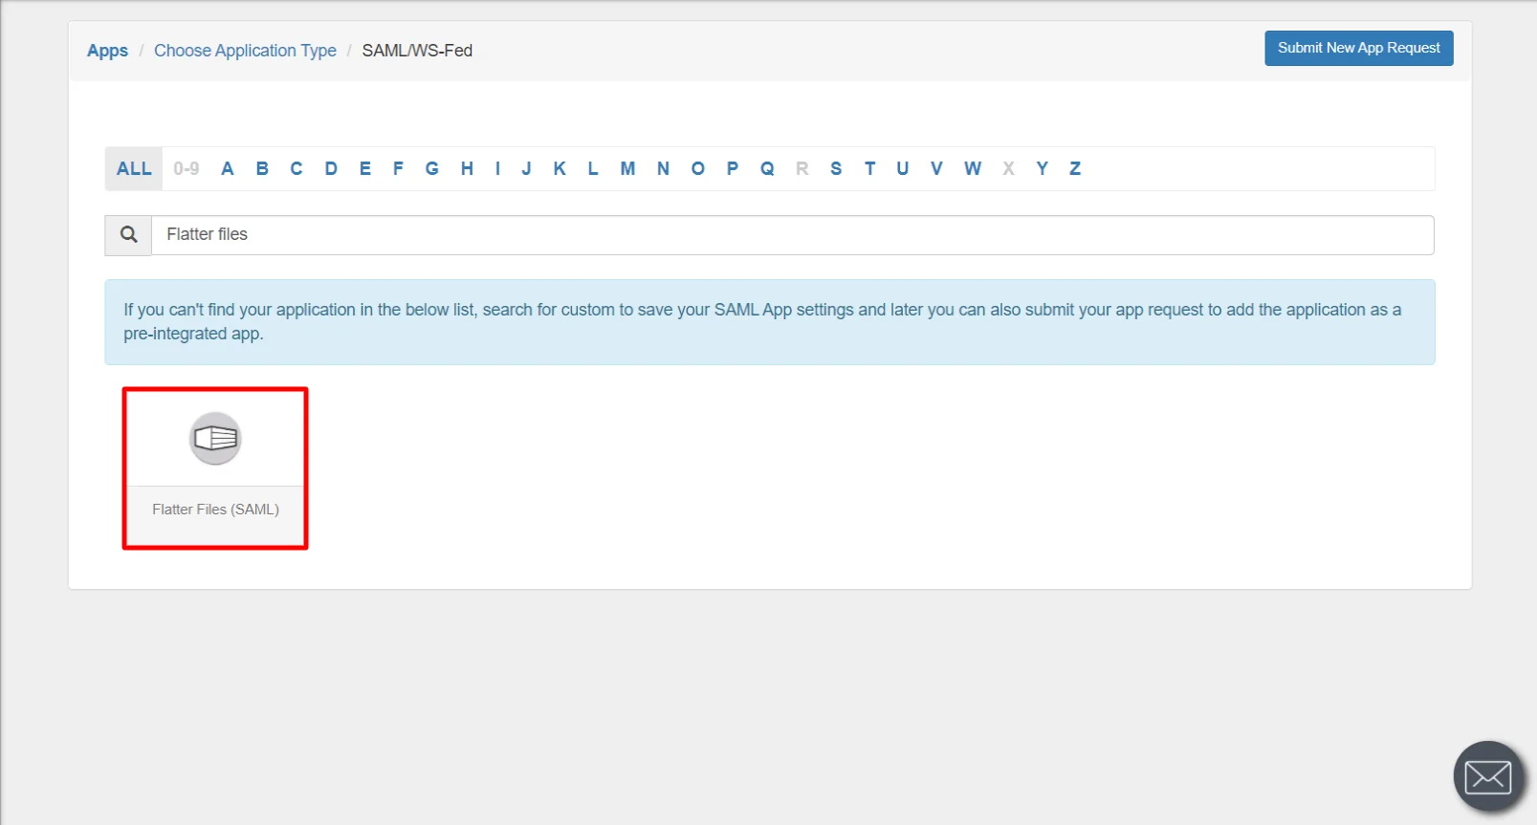Select the ALL filter tab
The height and width of the screenshot is (825, 1537).
(134, 168)
